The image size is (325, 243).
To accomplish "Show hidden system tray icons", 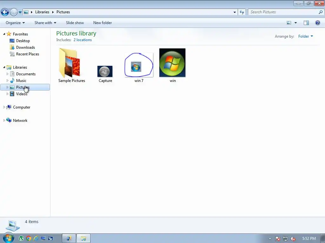I will pos(270,239).
